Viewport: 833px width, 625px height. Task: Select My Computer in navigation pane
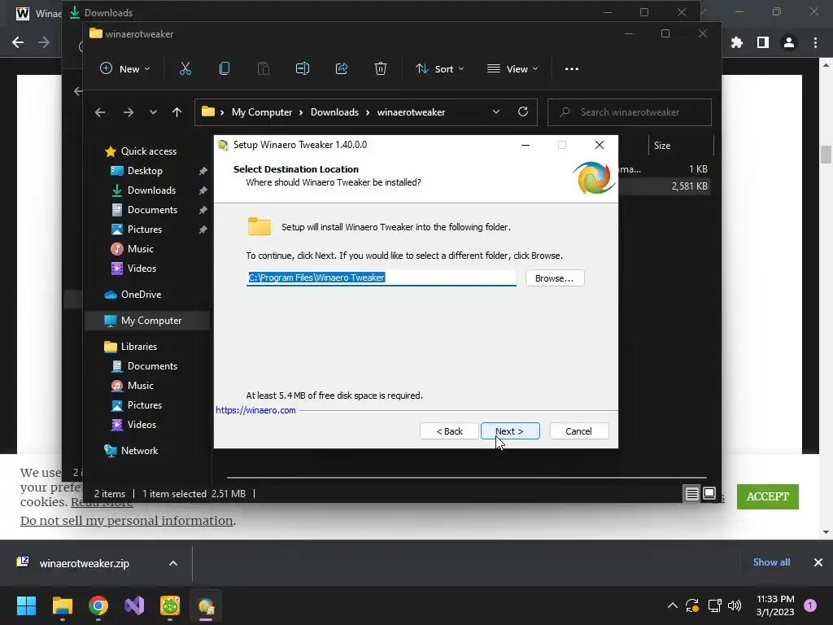147,321
